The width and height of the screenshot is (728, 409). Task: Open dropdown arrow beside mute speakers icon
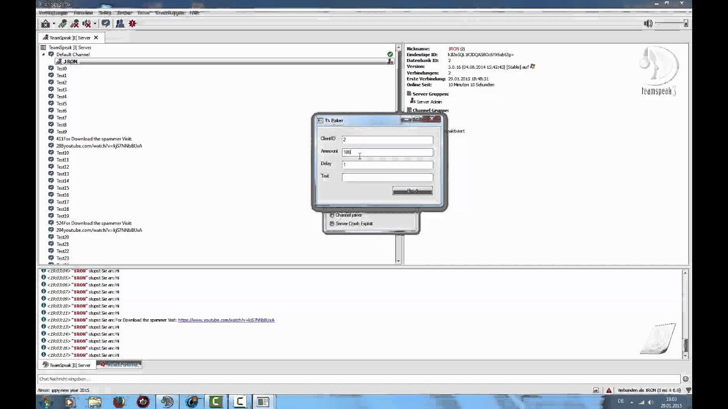coord(94,24)
